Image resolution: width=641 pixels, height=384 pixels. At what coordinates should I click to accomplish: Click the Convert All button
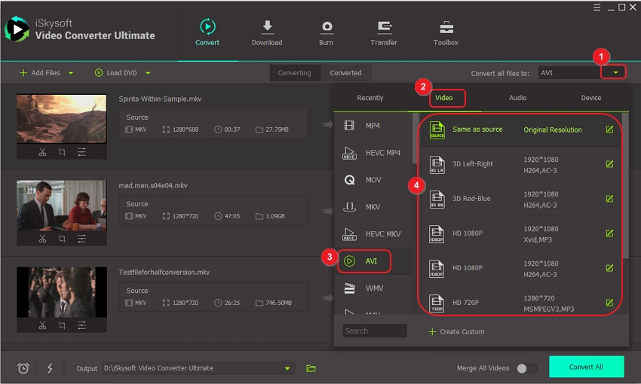click(586, 367)
